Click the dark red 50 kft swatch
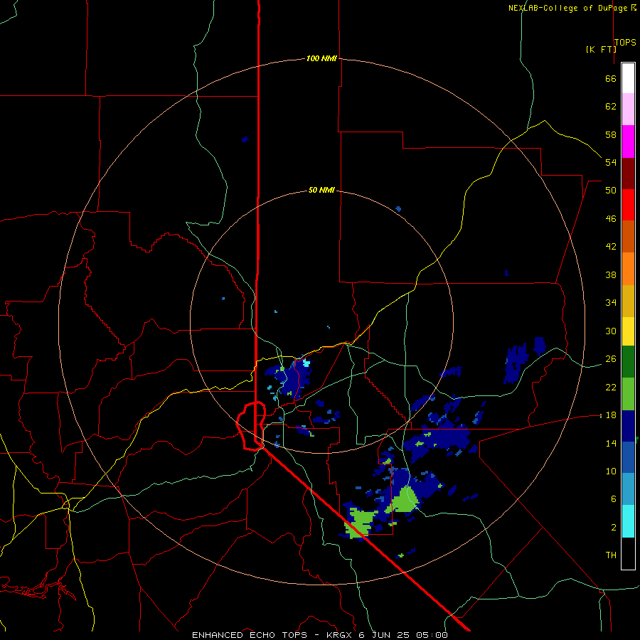 point(628,174)
